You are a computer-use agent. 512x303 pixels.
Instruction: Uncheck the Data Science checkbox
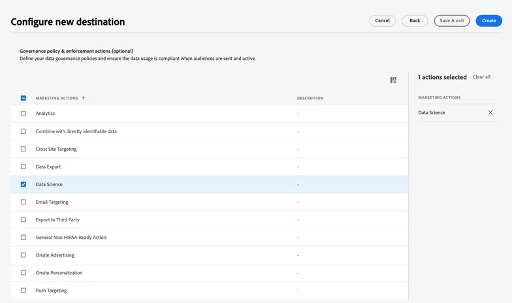(x=24, y=184)
